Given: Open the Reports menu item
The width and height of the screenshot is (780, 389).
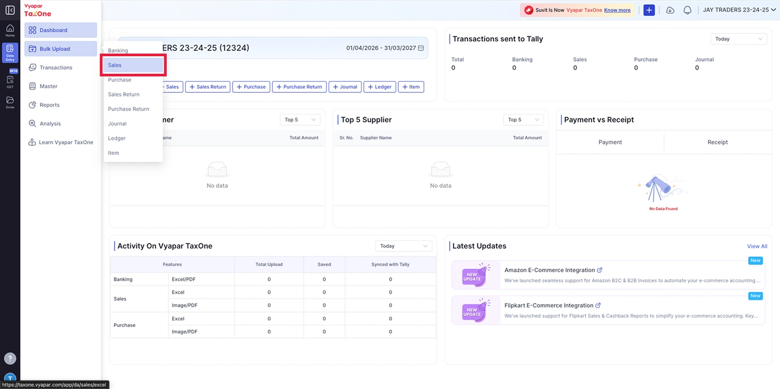Looking at the screenshot, I should pos(61,105).
